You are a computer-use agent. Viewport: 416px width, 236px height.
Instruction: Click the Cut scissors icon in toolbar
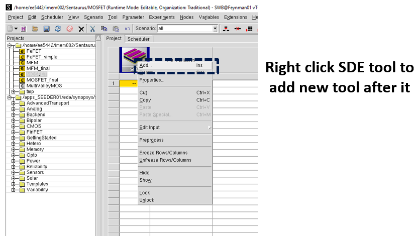click(x=93, y=29)
